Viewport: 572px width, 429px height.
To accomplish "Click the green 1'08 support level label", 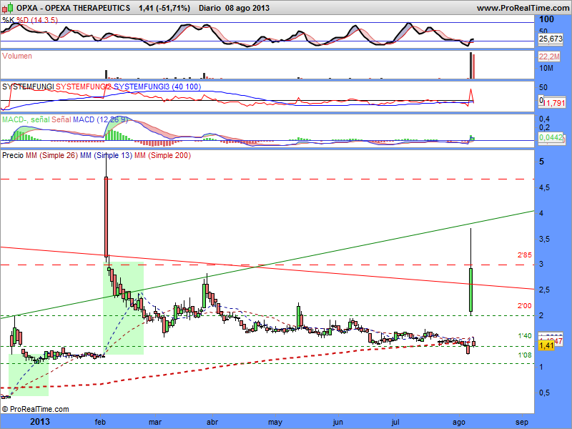I will tap(525, 355).
